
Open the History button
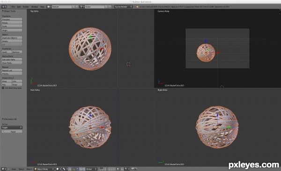coord(12,74)
